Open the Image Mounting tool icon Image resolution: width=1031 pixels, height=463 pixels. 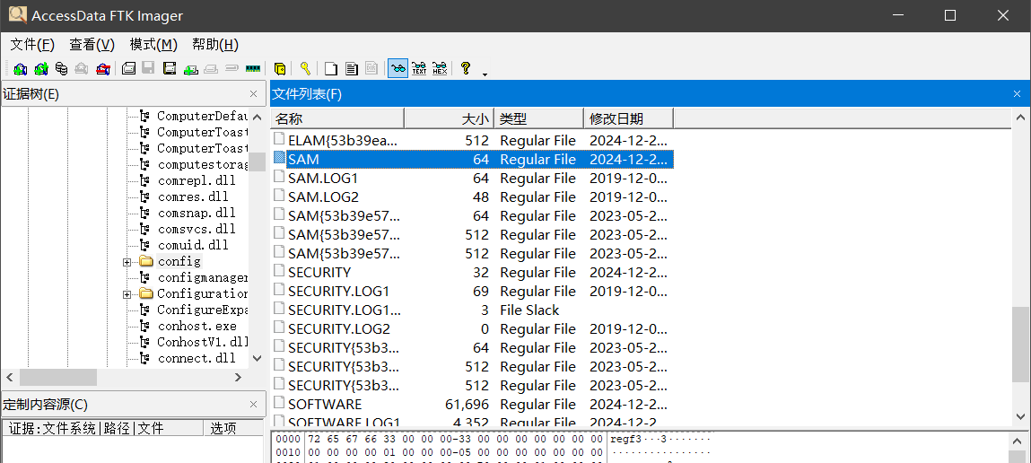tap(61, 68)
